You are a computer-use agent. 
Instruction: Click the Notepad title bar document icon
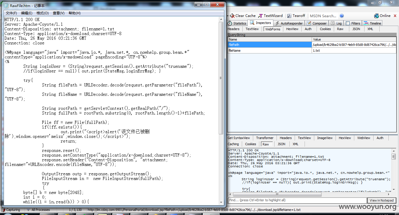point(6,5)
